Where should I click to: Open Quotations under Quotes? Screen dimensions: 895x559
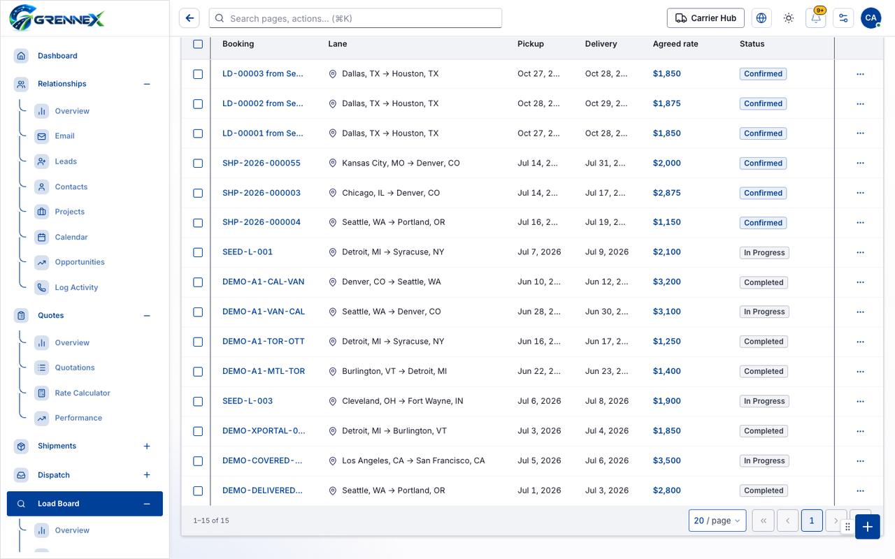(x=75, y=368)
